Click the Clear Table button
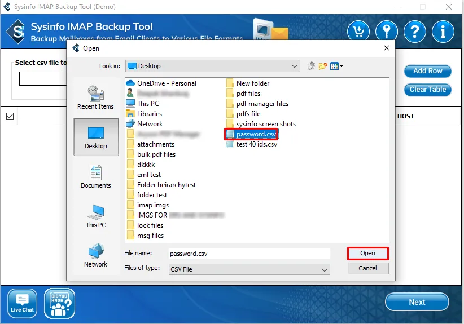The width and height of the screenshot is (464, 324). click(x=428, y=90)
